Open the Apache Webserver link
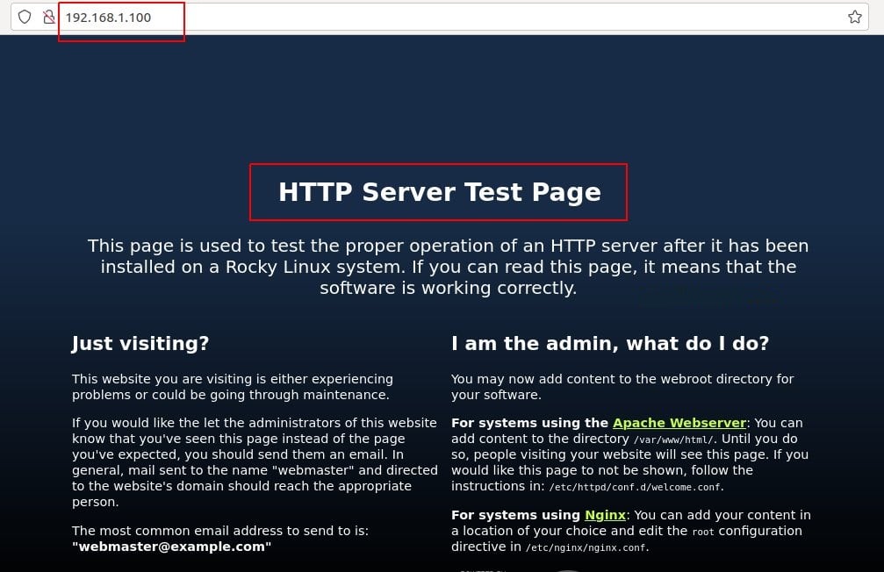This screenshot has height=572, width=884. (679, 423)
